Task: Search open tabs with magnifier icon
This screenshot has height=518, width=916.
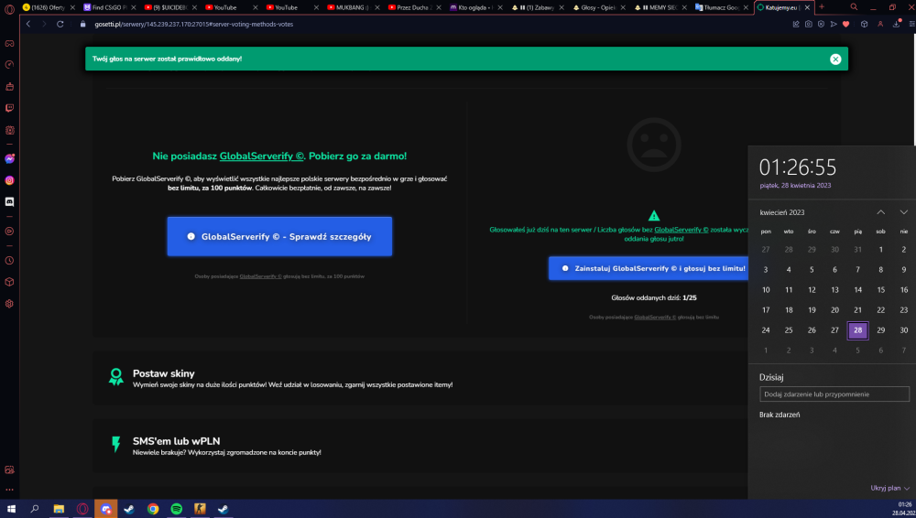Action: pos(854,7)
